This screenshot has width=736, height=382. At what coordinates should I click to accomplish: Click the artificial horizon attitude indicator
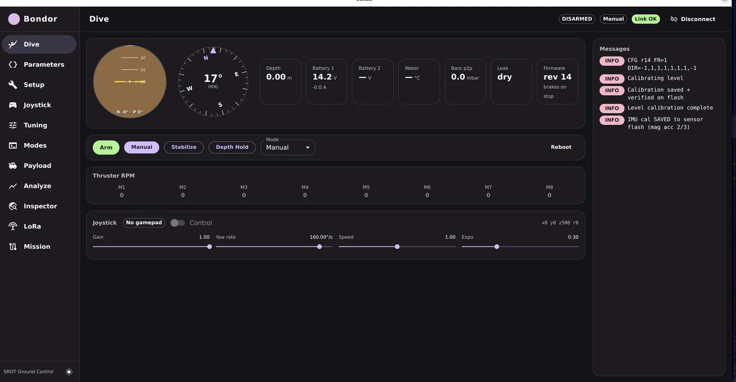(130, 82)
